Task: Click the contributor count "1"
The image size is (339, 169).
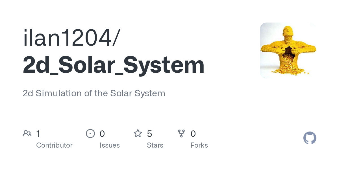Action: coord(38,134)
